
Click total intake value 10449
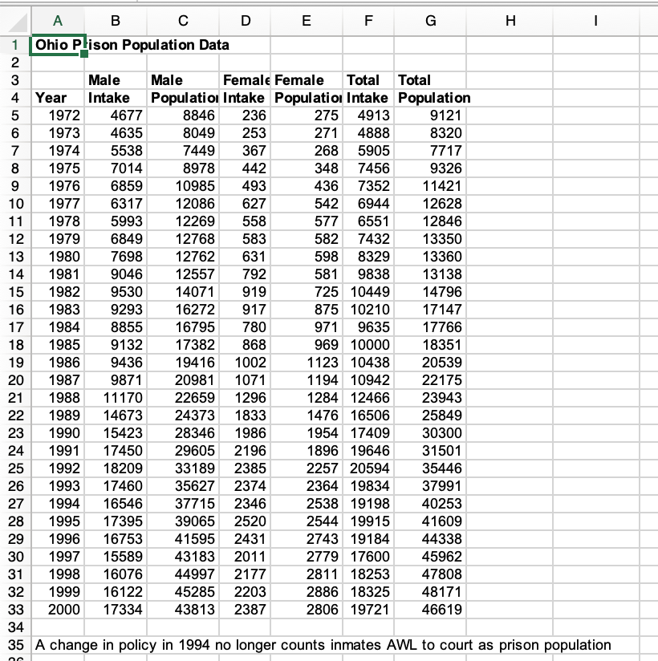[x=368, y=292]
